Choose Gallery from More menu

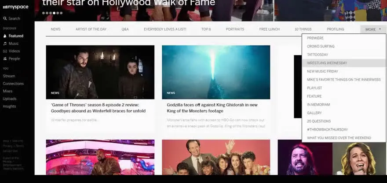coord(343,113)
